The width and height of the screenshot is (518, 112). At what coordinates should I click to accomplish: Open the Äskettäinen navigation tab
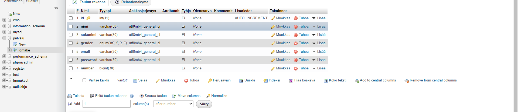pos(13,1)
